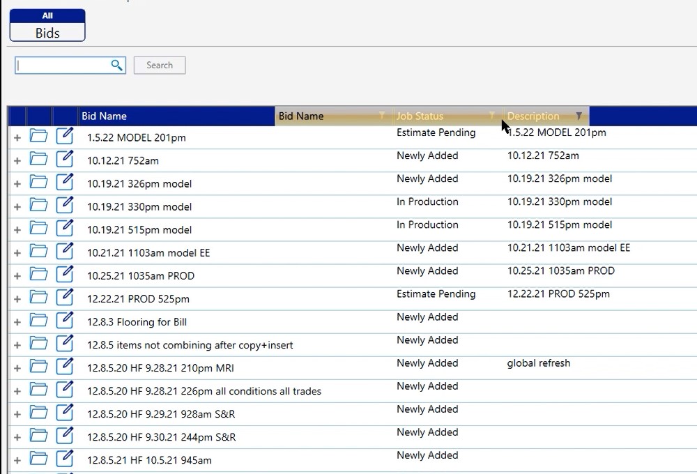Select the 12.8.5.20 HF 9.29.21 928am S&R bid name
697x474 pixels.
pos(161,414)
